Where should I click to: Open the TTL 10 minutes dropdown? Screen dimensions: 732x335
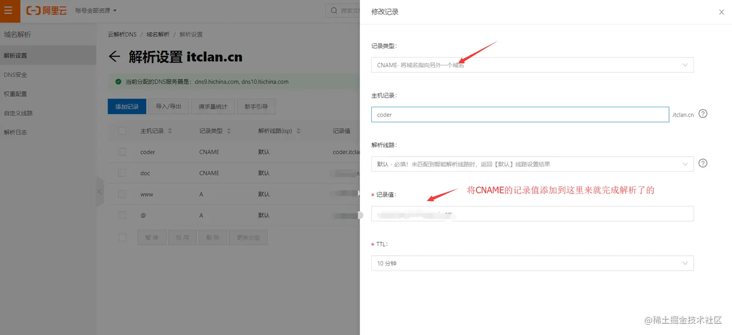532,263
